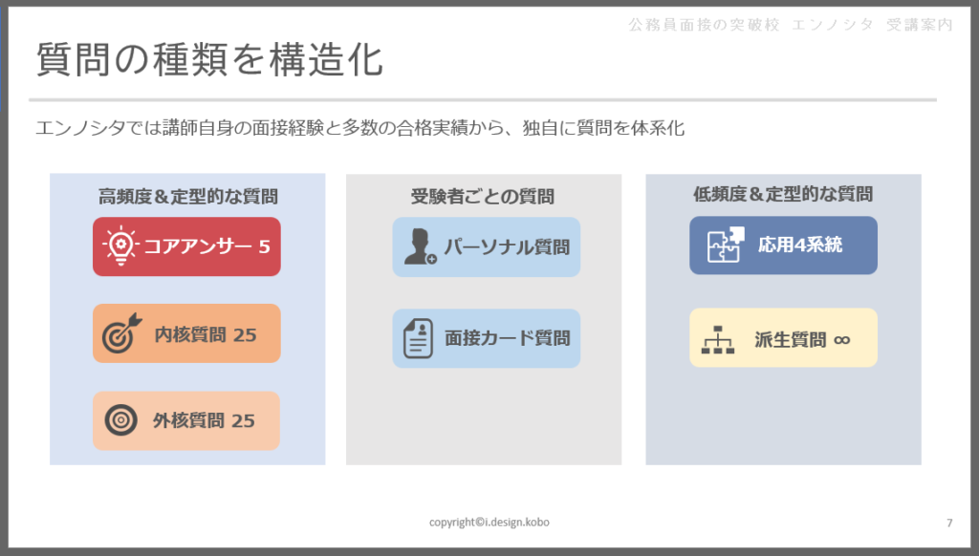Click the target-with-arrow icon beside 内核質問
The width and height of the screenshot is (979, 556).
pos(120,334)
